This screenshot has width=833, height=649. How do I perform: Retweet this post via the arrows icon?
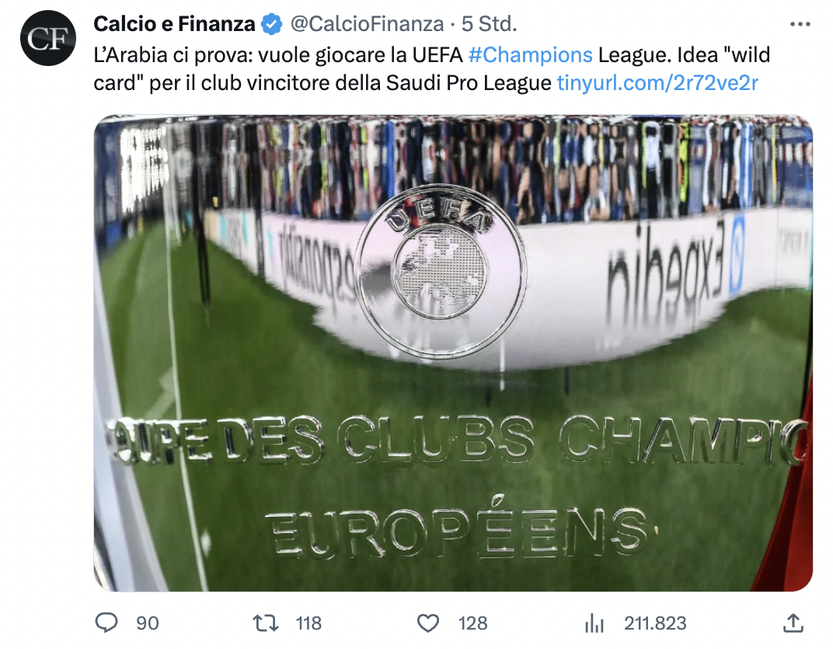(x=266, y=623)
